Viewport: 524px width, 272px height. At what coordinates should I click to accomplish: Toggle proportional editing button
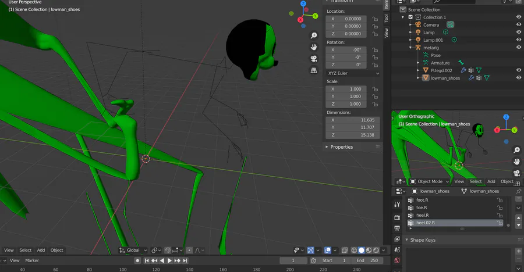coord(189,250)
